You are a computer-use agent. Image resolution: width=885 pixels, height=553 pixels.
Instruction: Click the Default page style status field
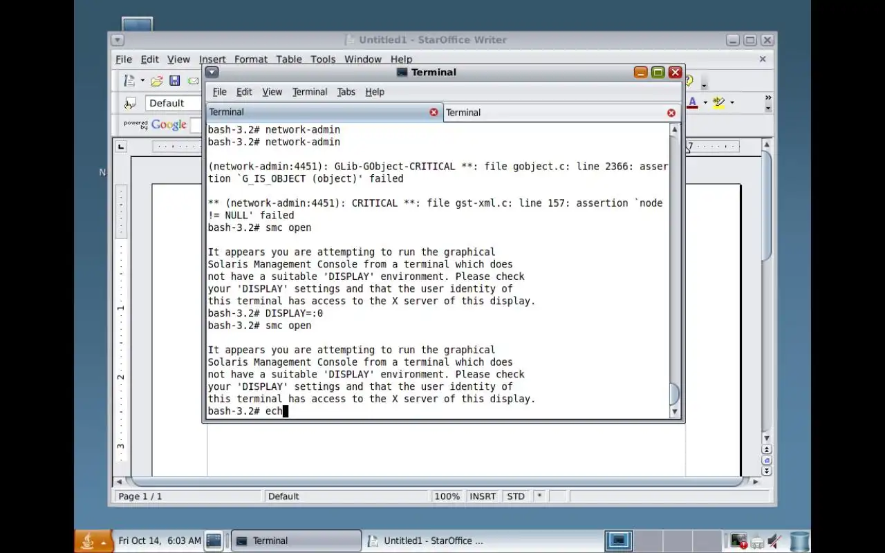tap(346, 496)
